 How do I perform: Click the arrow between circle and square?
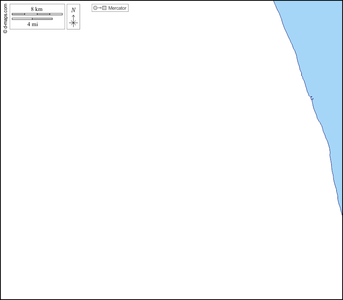click(x=100, y=8)
